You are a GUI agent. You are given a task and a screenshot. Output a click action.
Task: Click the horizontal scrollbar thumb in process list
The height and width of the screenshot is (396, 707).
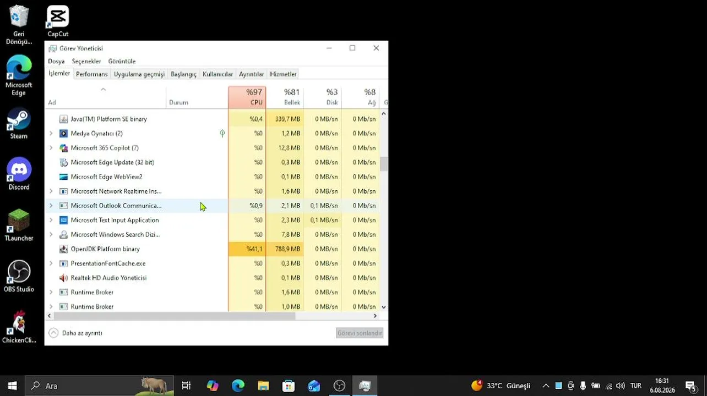pos(175,316)
